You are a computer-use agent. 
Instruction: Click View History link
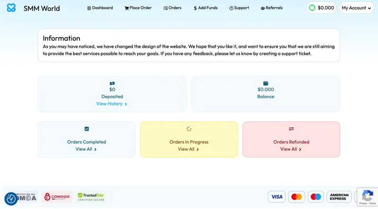point(112,104)
